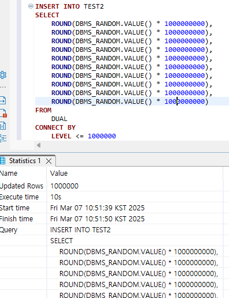Click the LEVEL <= 1000000 line
229x298 pixels.
(84, 136)
